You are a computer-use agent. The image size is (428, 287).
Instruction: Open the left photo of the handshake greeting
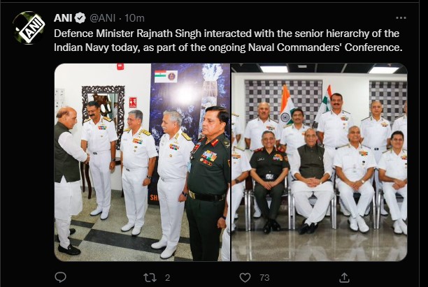point(142,162)
